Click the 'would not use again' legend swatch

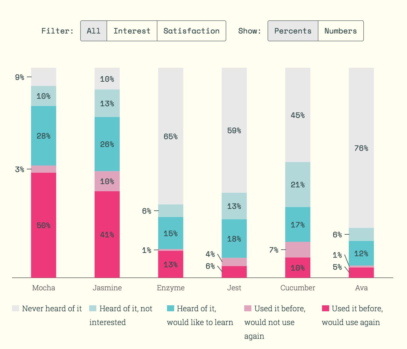248,308
